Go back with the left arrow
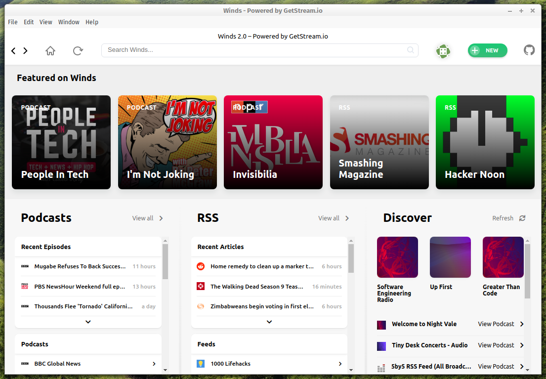The height and width of the screenshot is (379, 546). click(x=13, y=51)
